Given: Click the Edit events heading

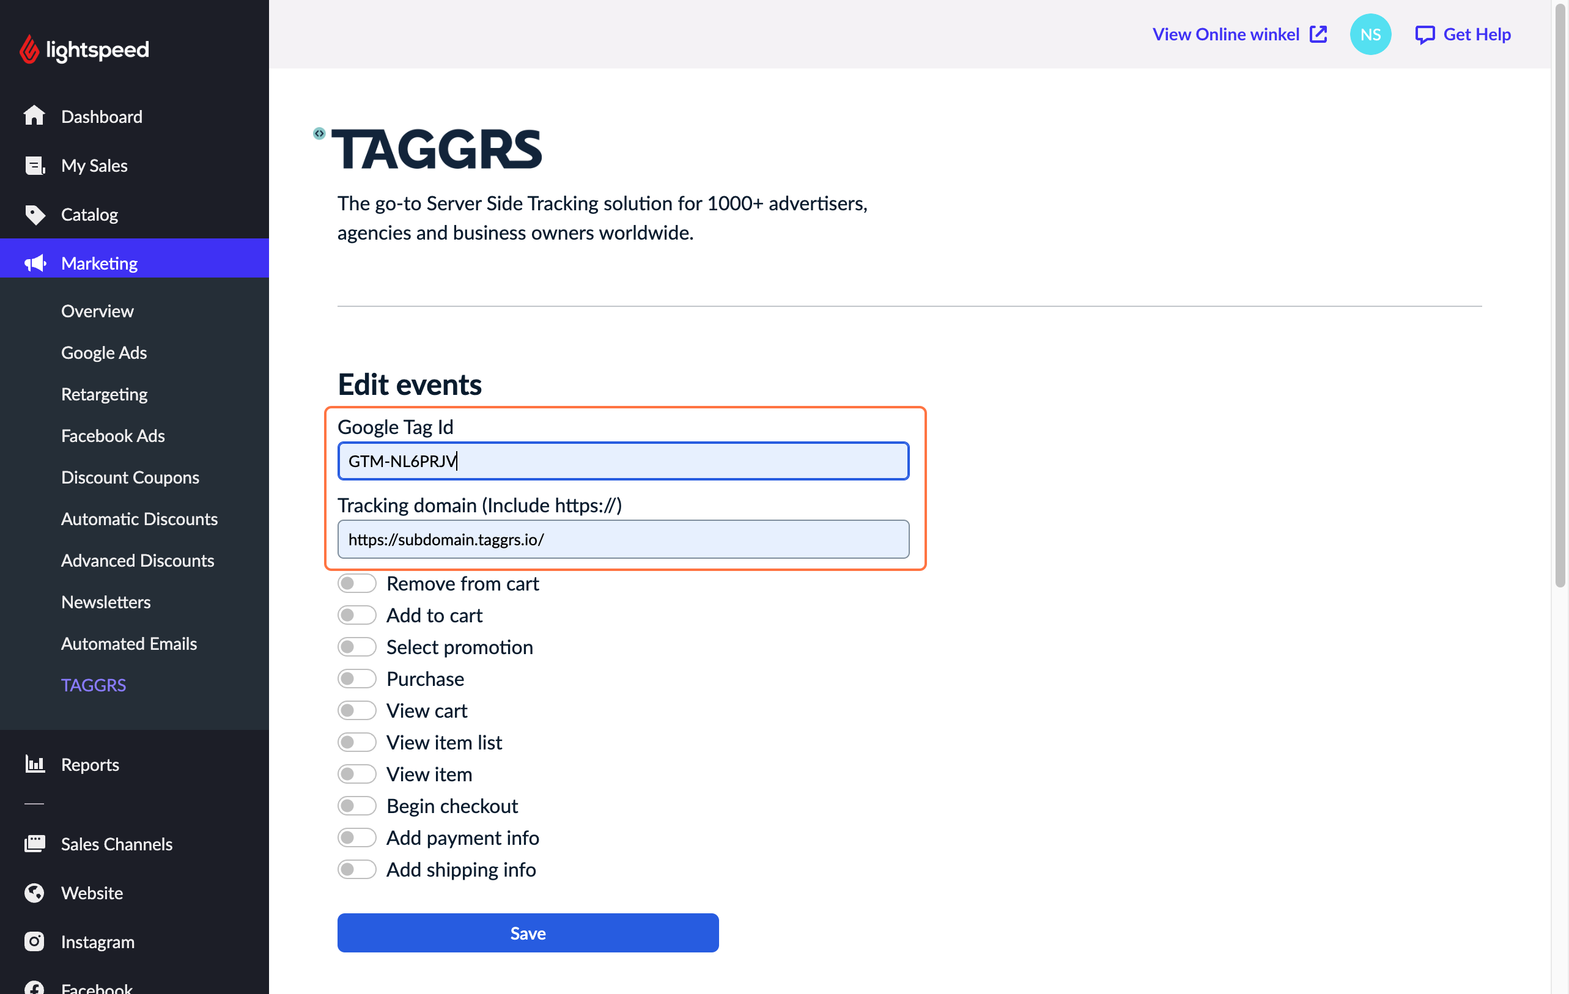Looking at the screenshot, I should click(x=409, y=385).
